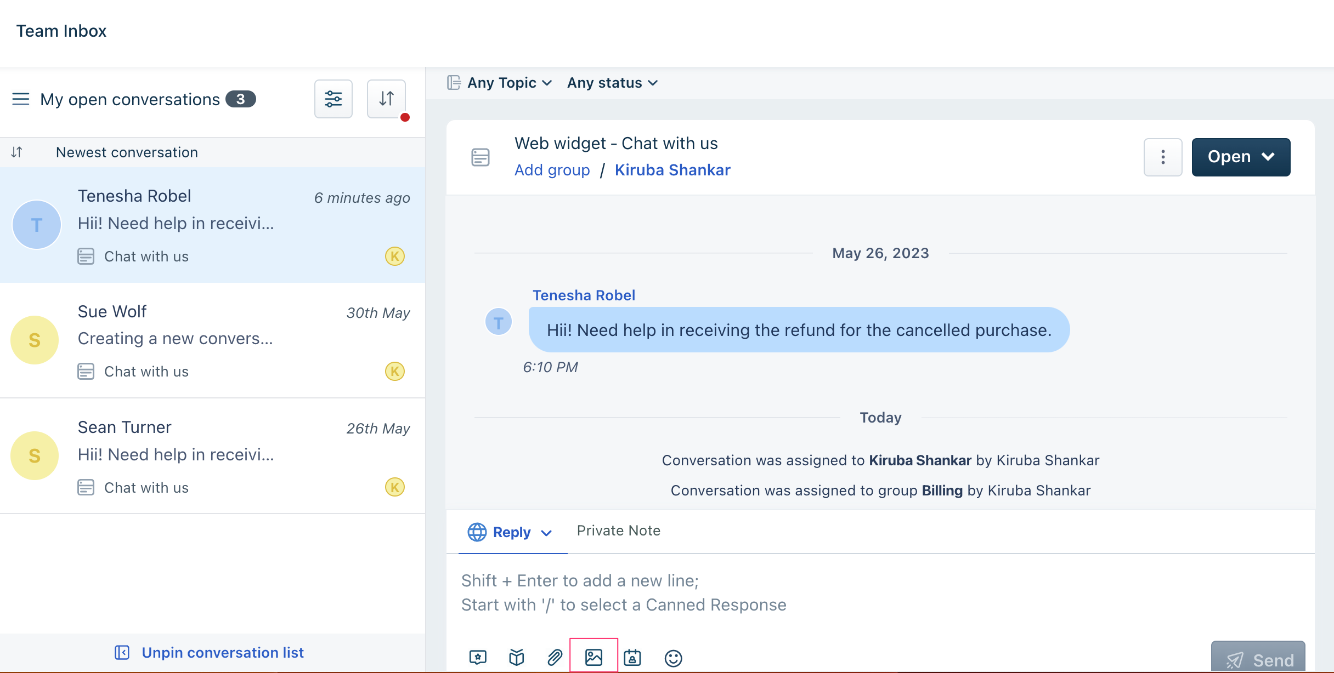This screenshot has height=673, width=1334.
Task: Click the emoji picker icon
Action: (x=672, y=657)
